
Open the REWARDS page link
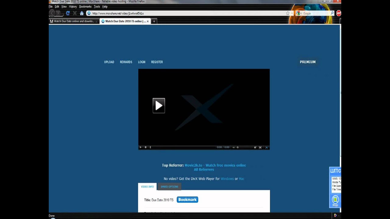coord(126,62)
